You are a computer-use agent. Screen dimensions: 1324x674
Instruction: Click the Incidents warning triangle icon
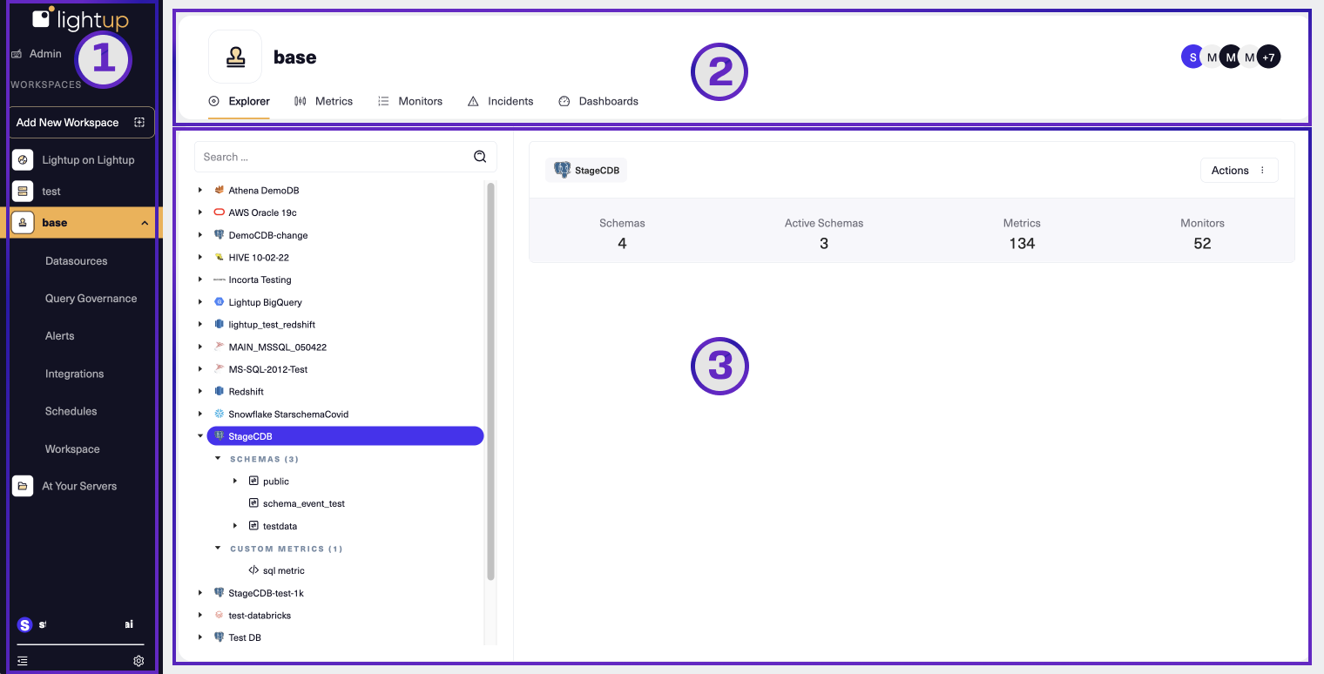coord(473,102)
